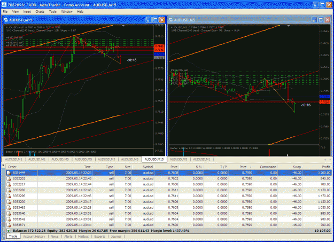This screenshot has height=242, width=334.
Task: Click the Free margin: 356 011.43 text
Action: [x=130, y=231]
